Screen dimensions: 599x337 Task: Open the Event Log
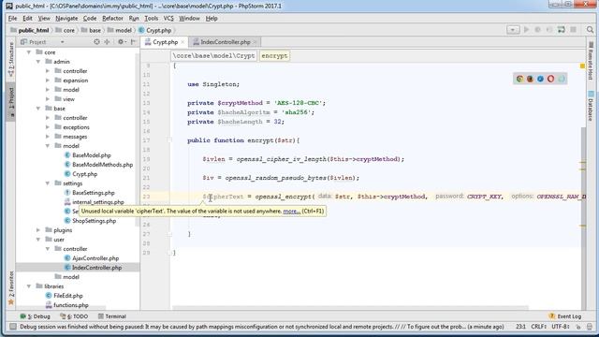(x=565, y=316)
